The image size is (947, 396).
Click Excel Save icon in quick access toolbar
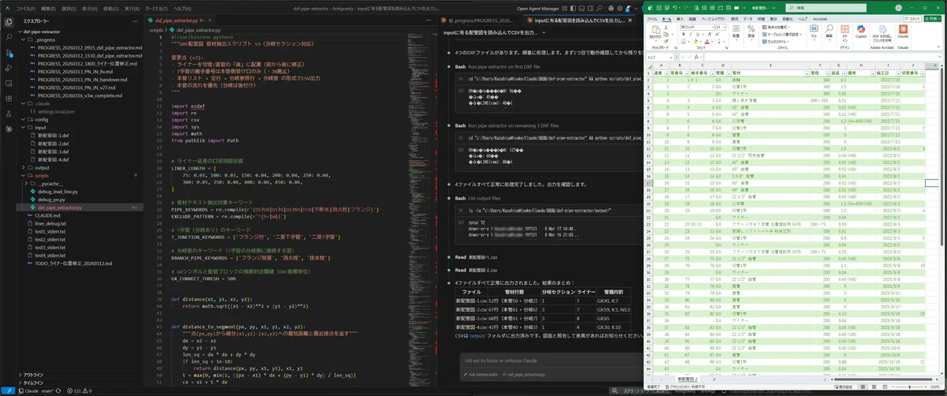pos(658,8)
